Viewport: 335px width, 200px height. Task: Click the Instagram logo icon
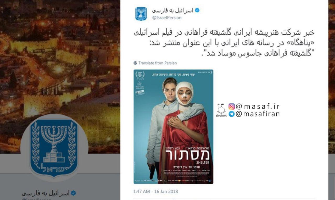coord(232,107)
